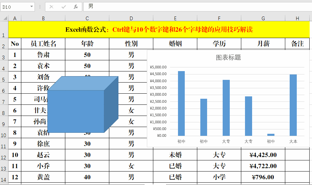Click the tallest first chart bar

tap(181, 103)
